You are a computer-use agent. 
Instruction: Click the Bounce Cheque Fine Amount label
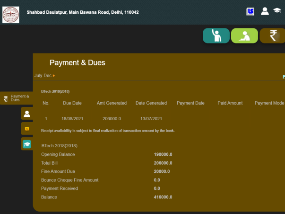point(70,180)
